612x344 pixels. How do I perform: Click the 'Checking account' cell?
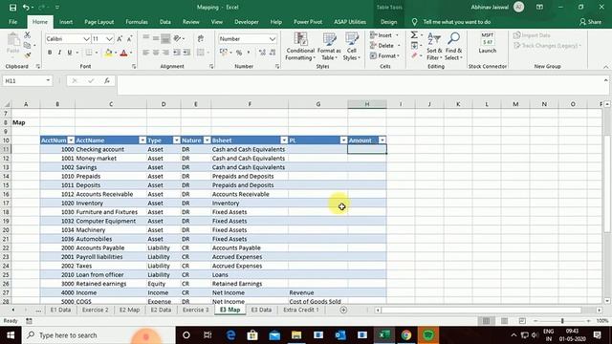(x=111, y=149)
